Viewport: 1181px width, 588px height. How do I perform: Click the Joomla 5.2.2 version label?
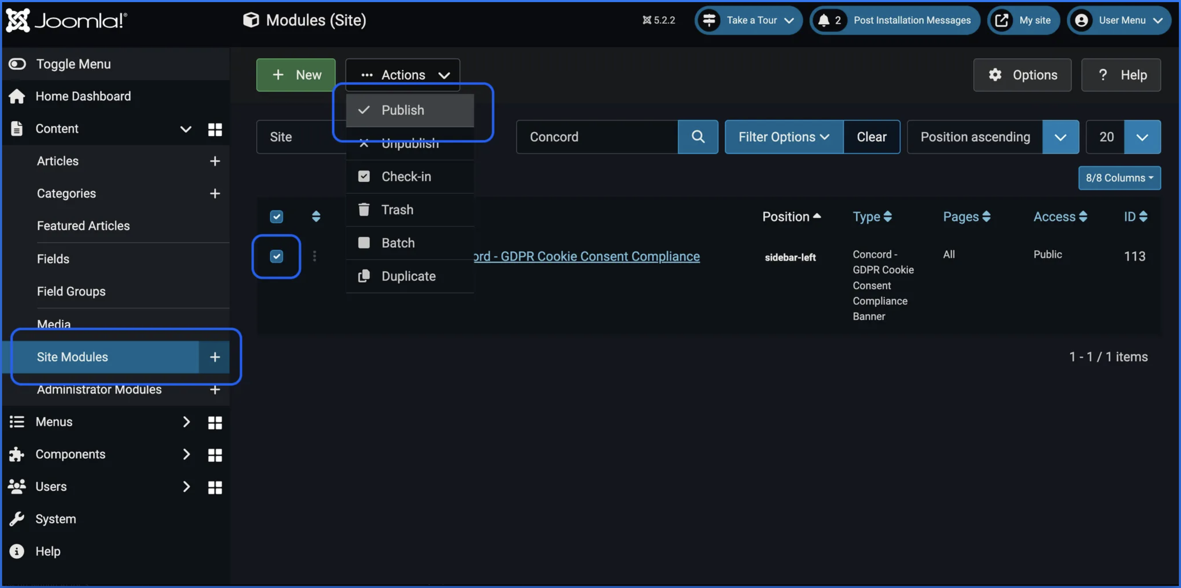(659, 20)
